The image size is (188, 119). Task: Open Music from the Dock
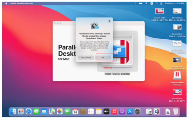click(x=114, y=112)
